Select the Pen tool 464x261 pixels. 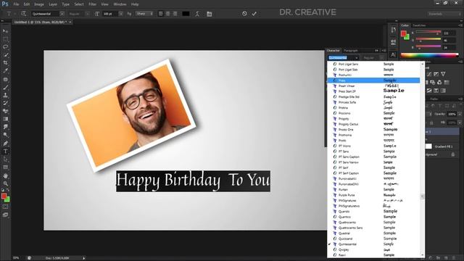click(5, 144)
